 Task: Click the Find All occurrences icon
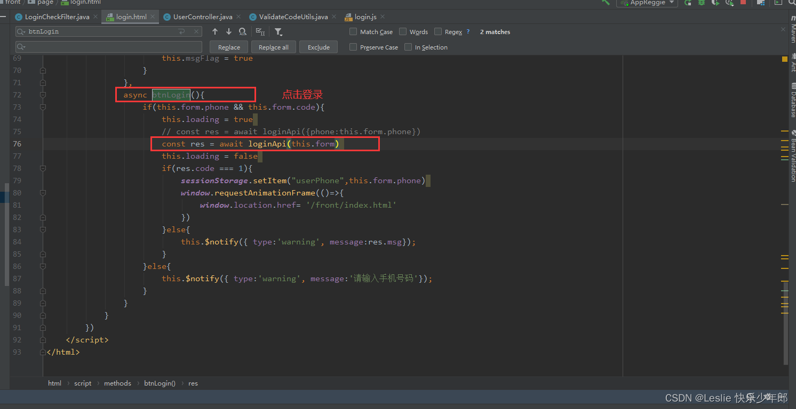click(x=243, y=31)
